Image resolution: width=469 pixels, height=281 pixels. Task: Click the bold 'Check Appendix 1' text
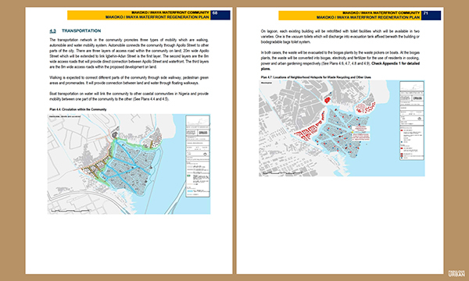pyautogui.click(x=385, y=63)
